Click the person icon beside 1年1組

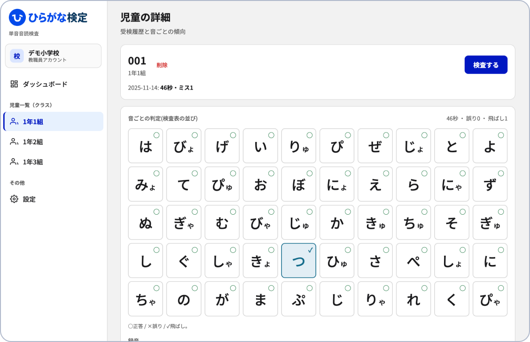(14, 121)
